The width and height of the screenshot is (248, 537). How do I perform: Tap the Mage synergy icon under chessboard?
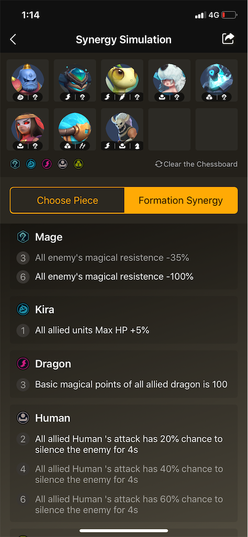(15, 164)
